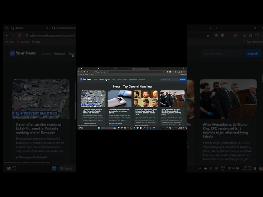Open the YouTube bookmark
The image size is (263, 197).
[86, 75]
